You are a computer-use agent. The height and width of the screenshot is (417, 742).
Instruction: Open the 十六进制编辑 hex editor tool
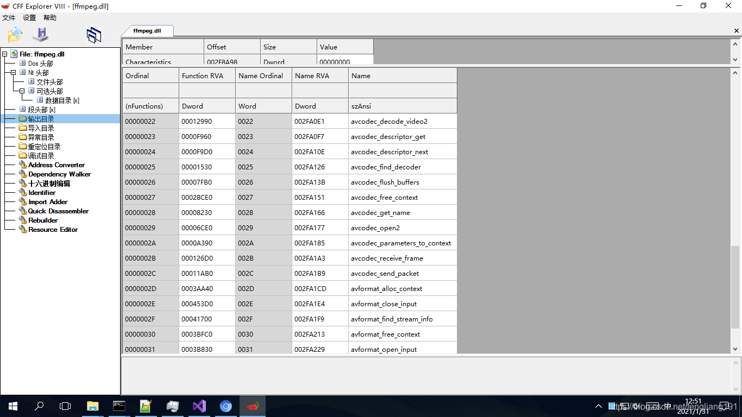click(x=49, y=184)
